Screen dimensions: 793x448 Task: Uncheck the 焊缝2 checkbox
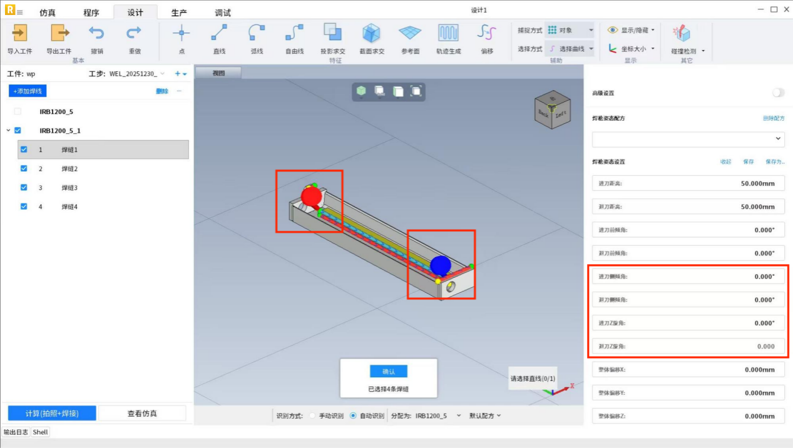click(24, 168)
